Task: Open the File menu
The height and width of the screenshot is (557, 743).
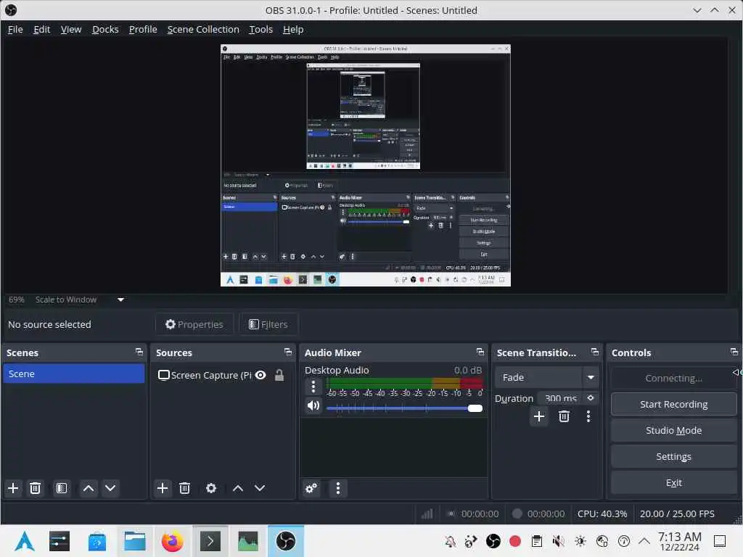Action: tap(15, 29)
